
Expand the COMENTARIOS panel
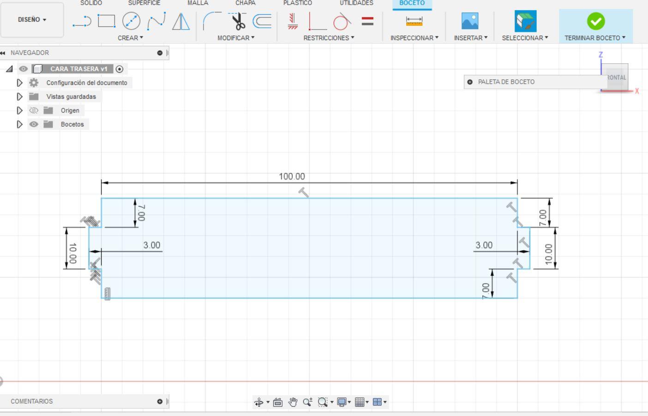pyautogui.click(x=160, y=401)
